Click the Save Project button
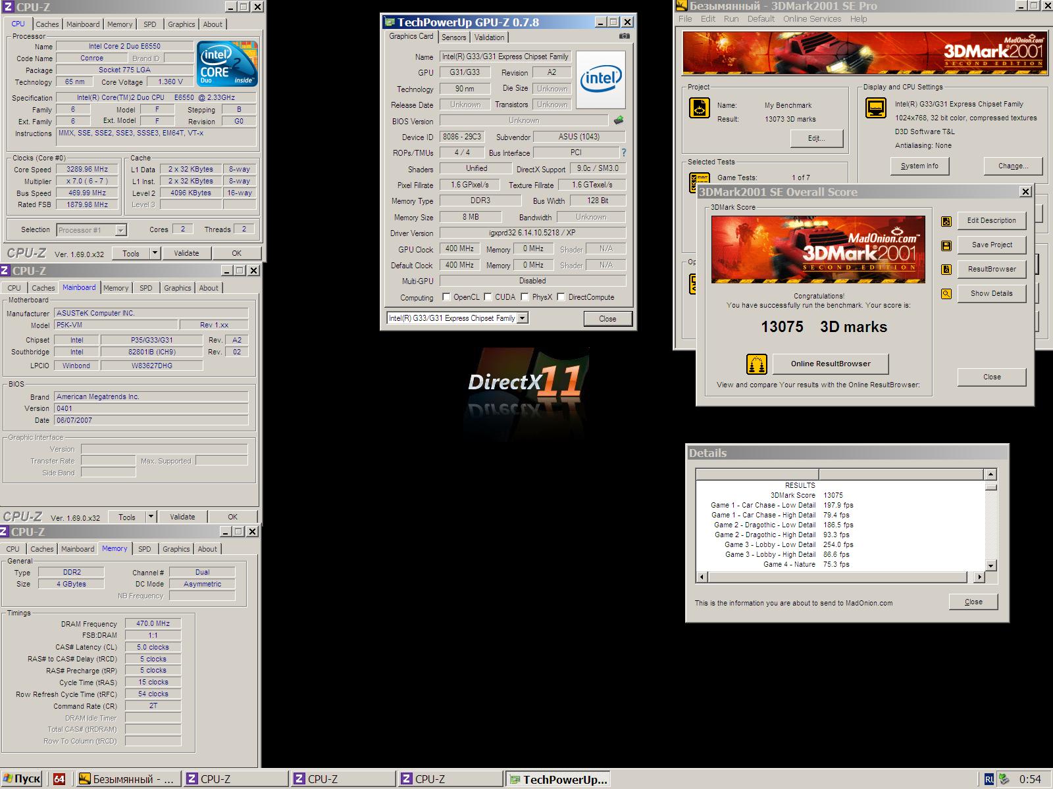The image size is (1053, 789). [991, 245]
